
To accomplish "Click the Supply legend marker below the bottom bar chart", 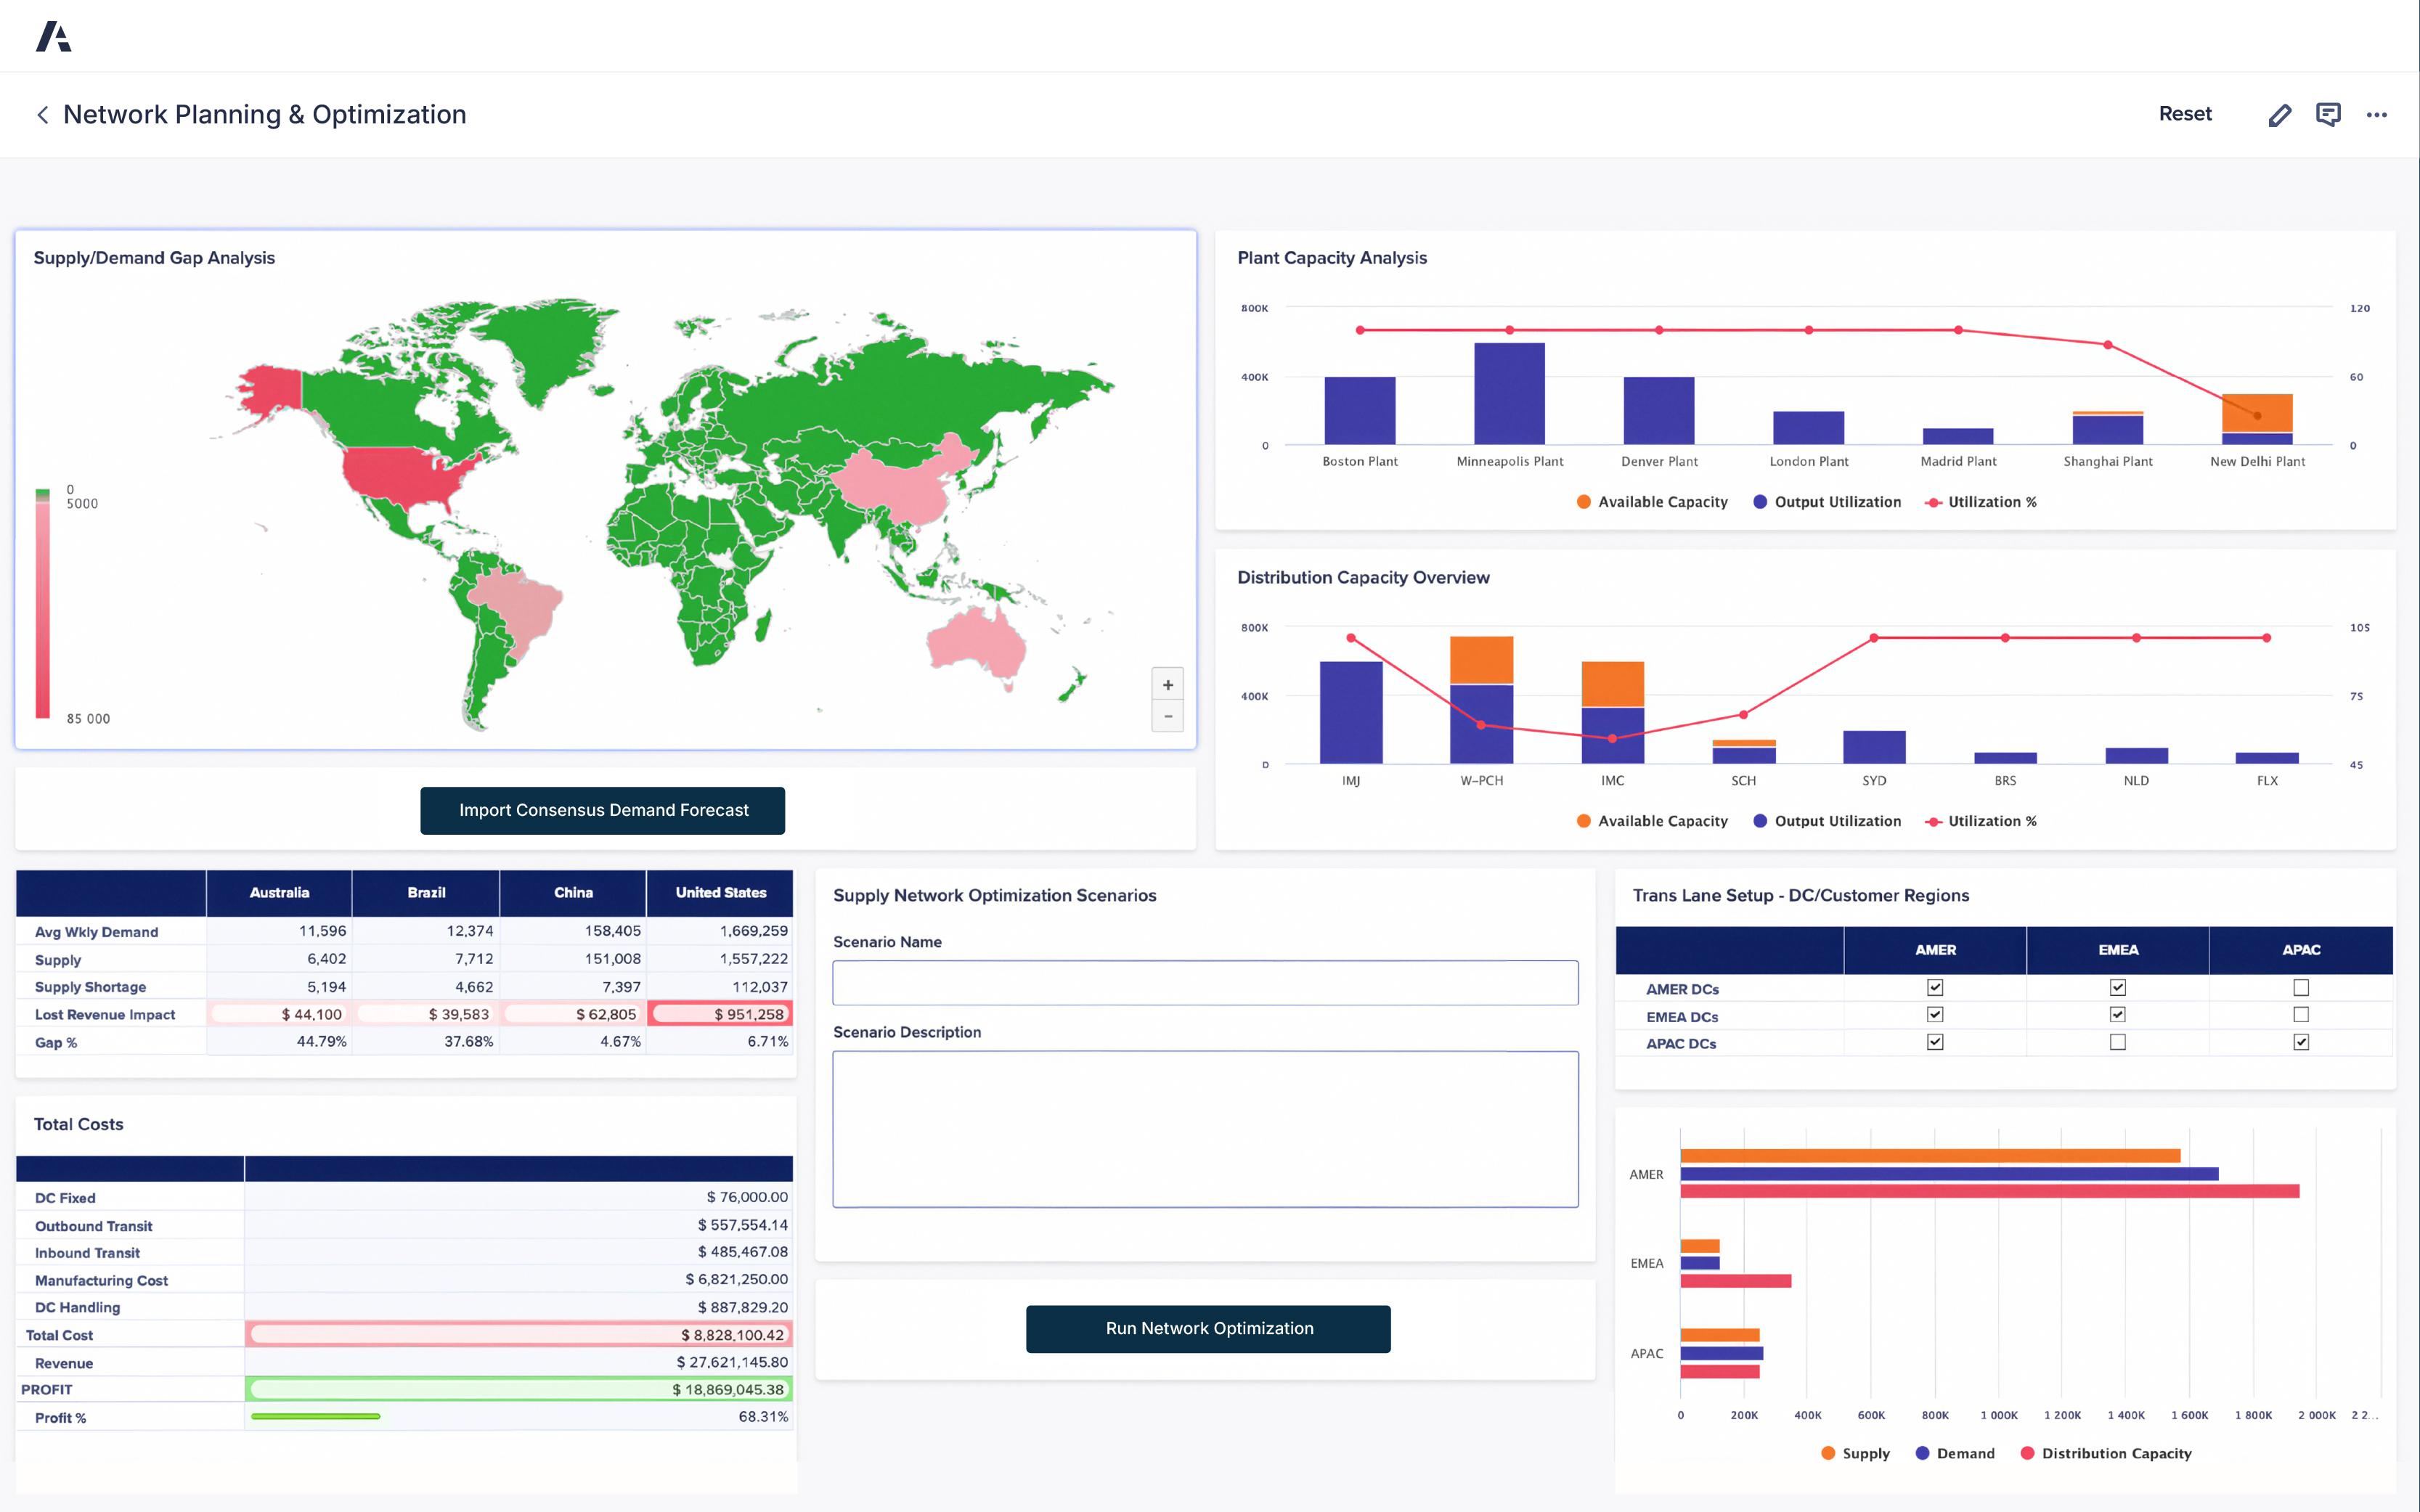I will (x=1828, y=1453).
